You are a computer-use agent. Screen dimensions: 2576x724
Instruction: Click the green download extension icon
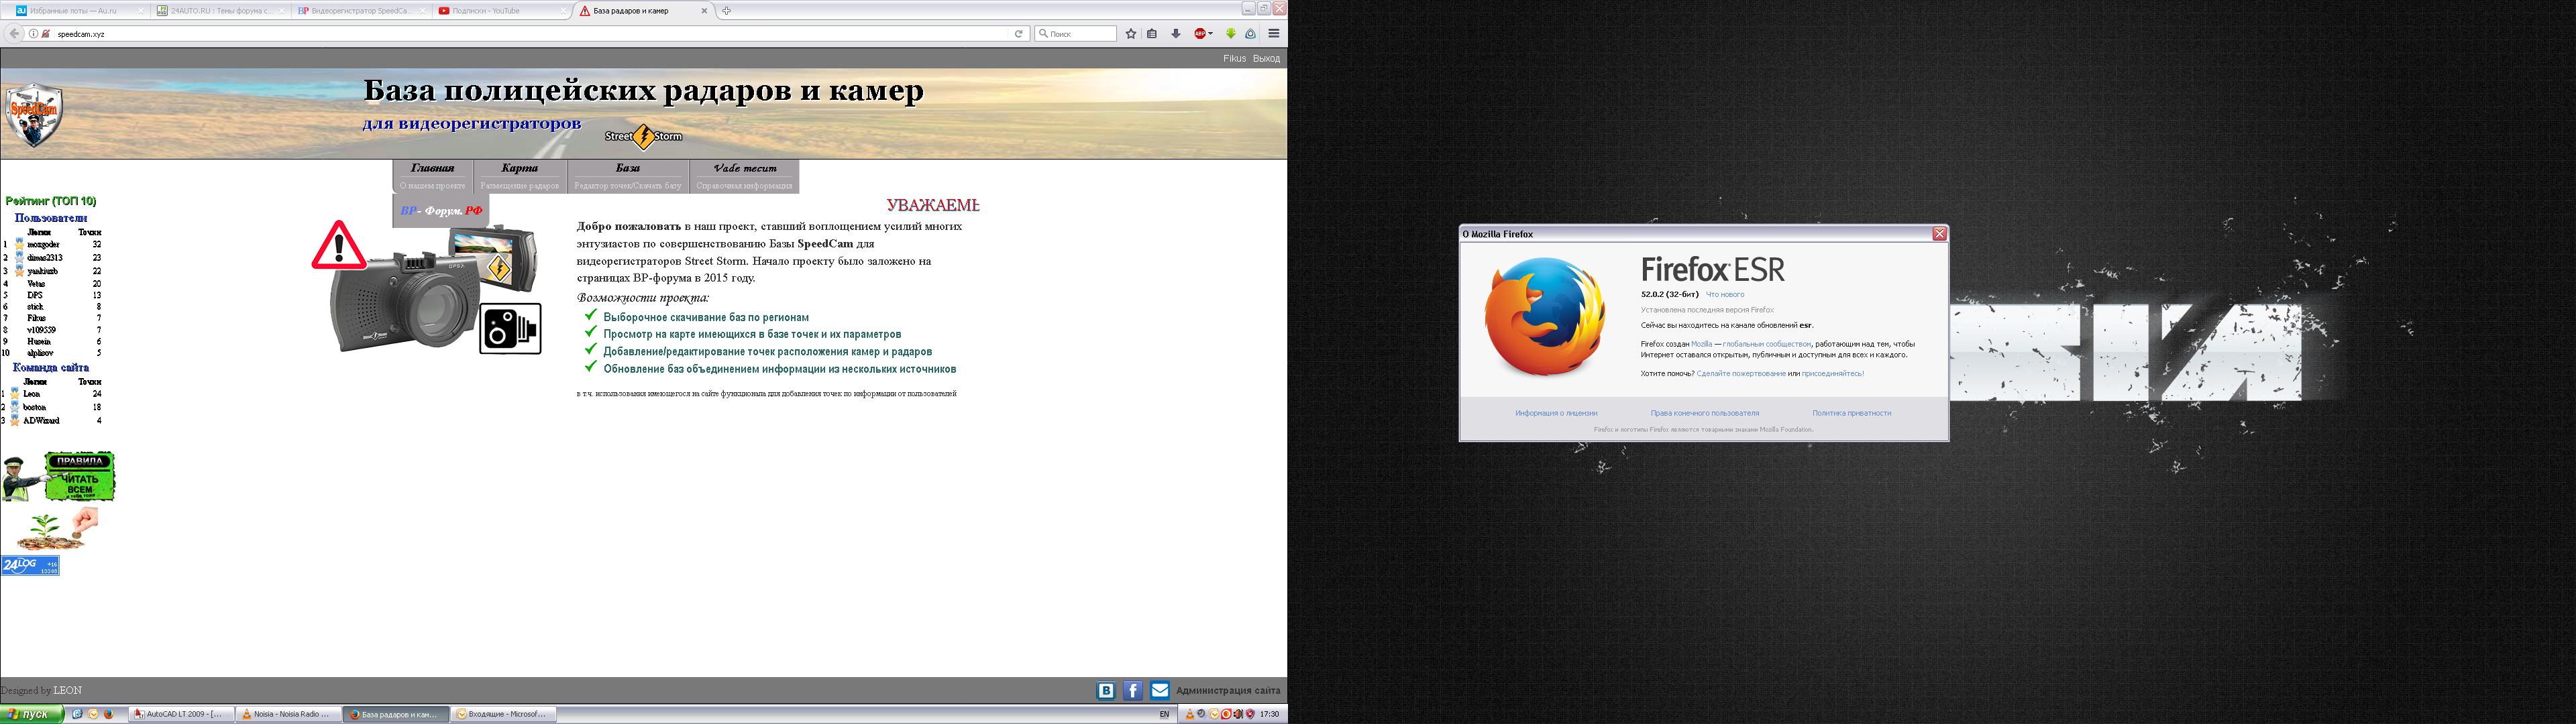pyautogui.click(x=1231, y=33)
